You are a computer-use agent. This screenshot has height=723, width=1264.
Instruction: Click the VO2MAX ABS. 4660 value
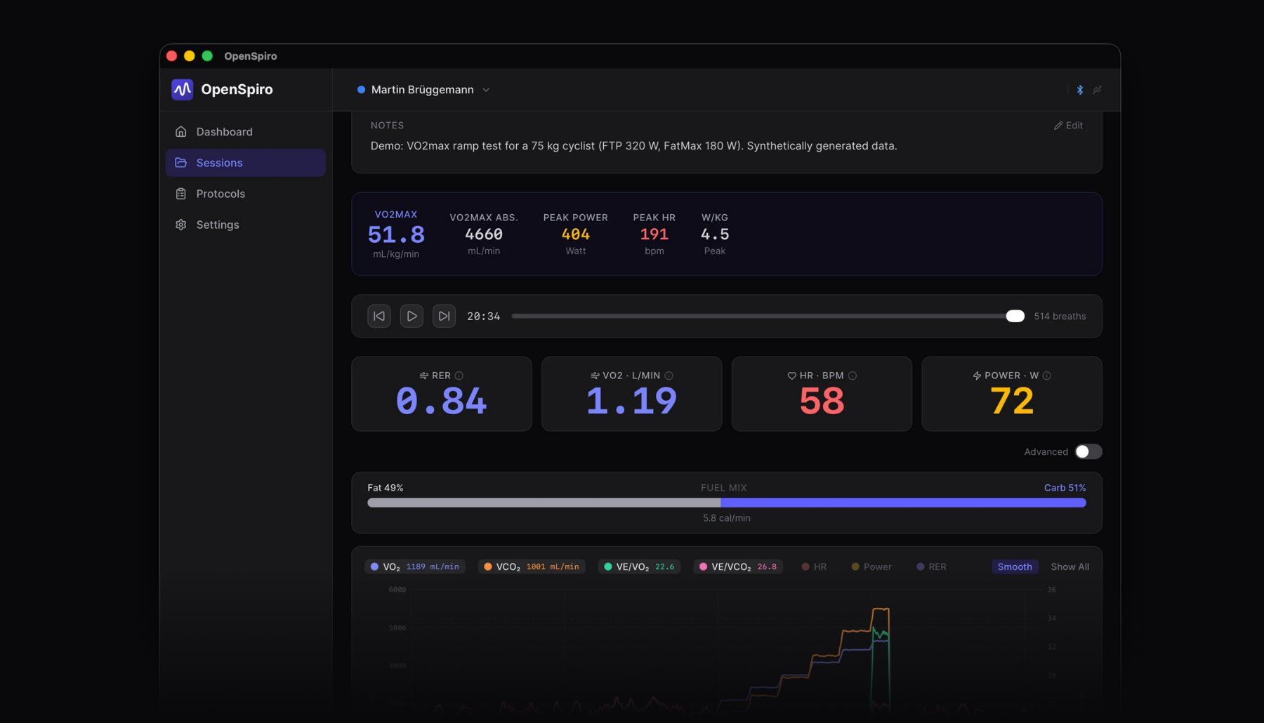pyautogui.click(x=484, y=234)
